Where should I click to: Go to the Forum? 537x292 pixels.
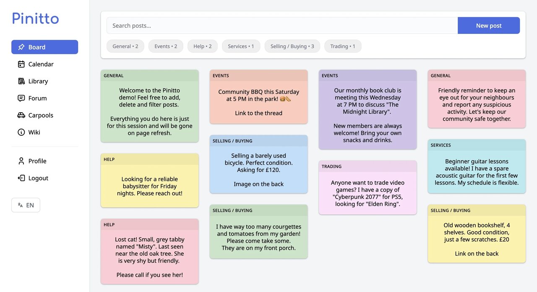[37, 98]
